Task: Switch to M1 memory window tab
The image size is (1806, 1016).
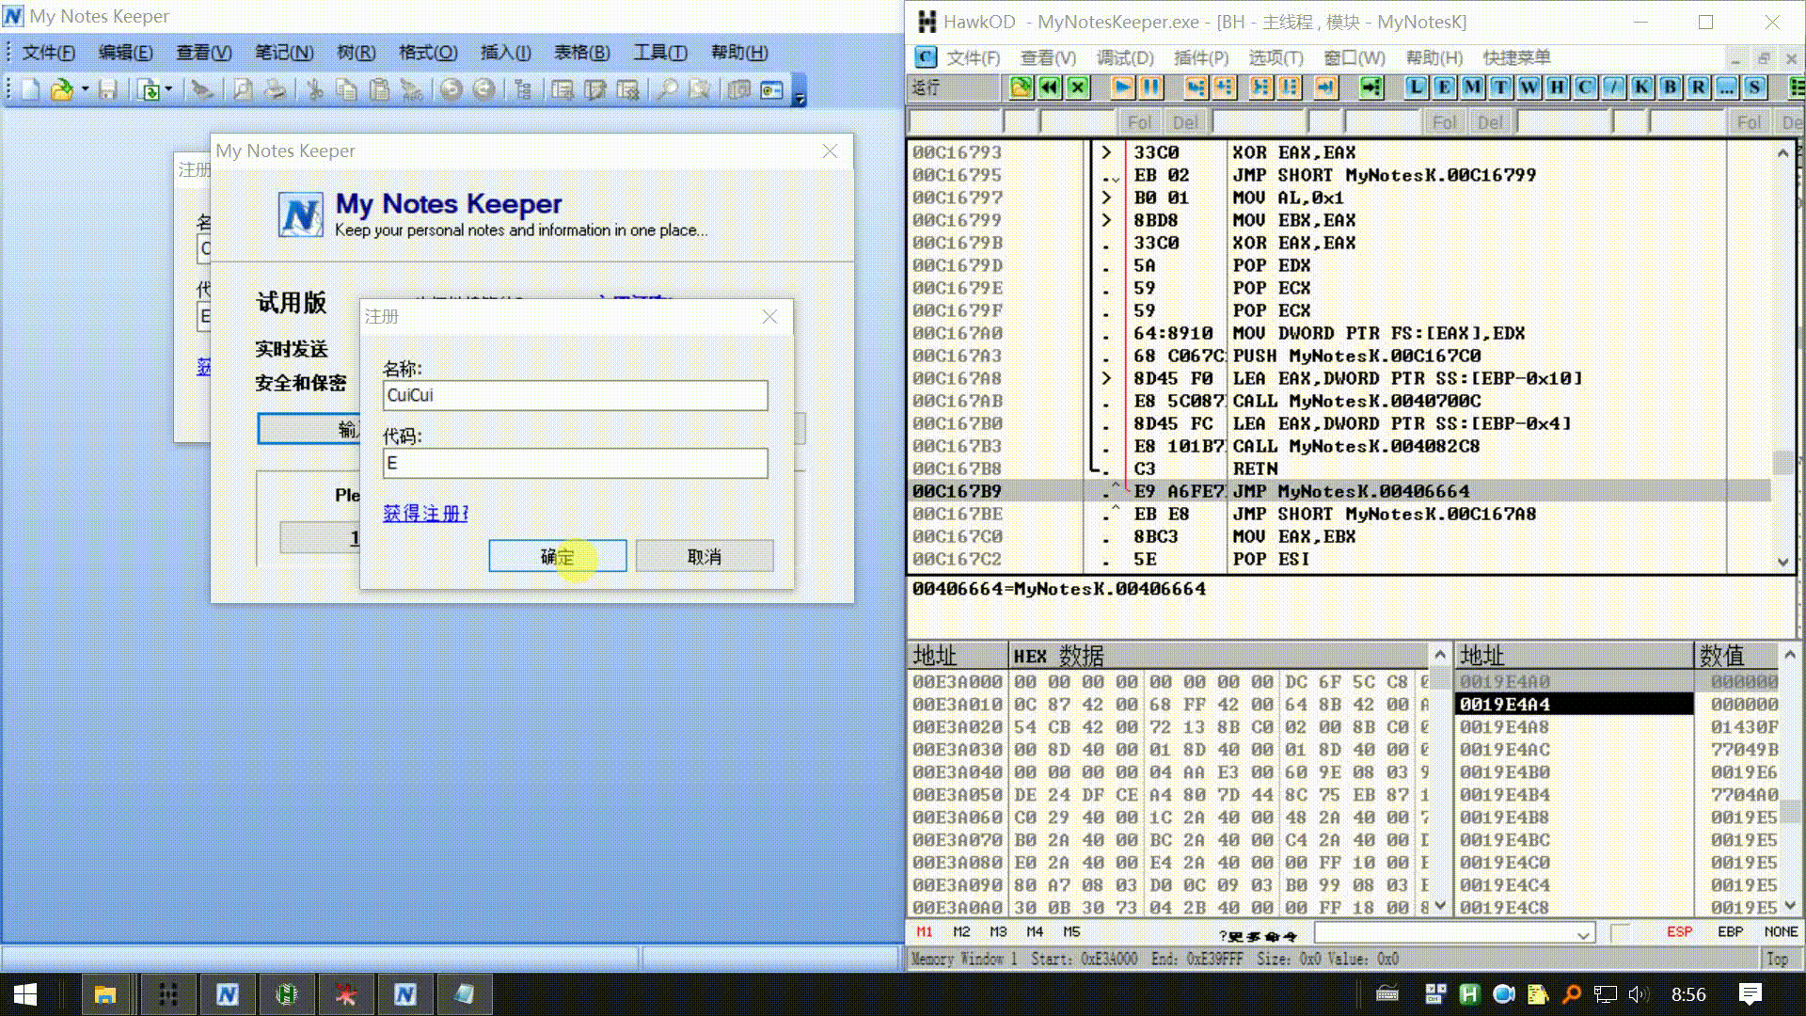Action: pyautogui.click(x=925, y=932)
